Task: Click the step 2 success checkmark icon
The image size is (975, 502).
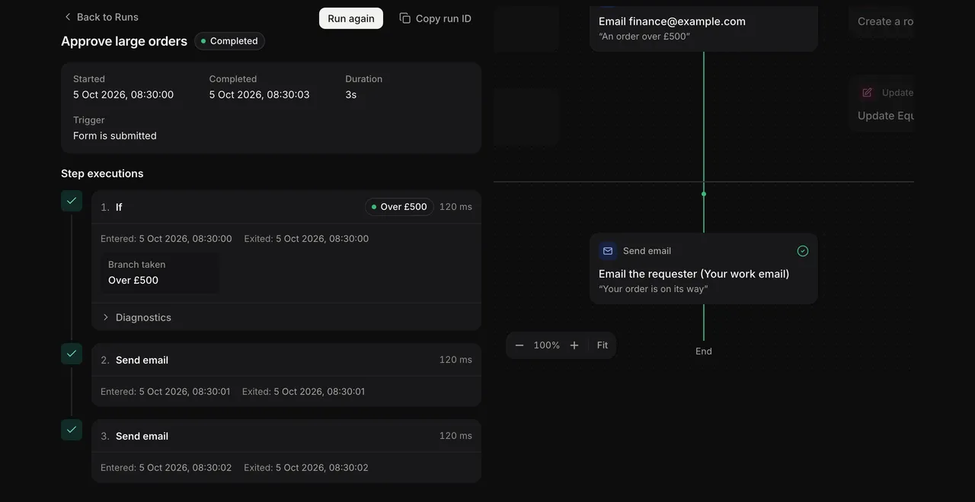Action: click(72, 354)
